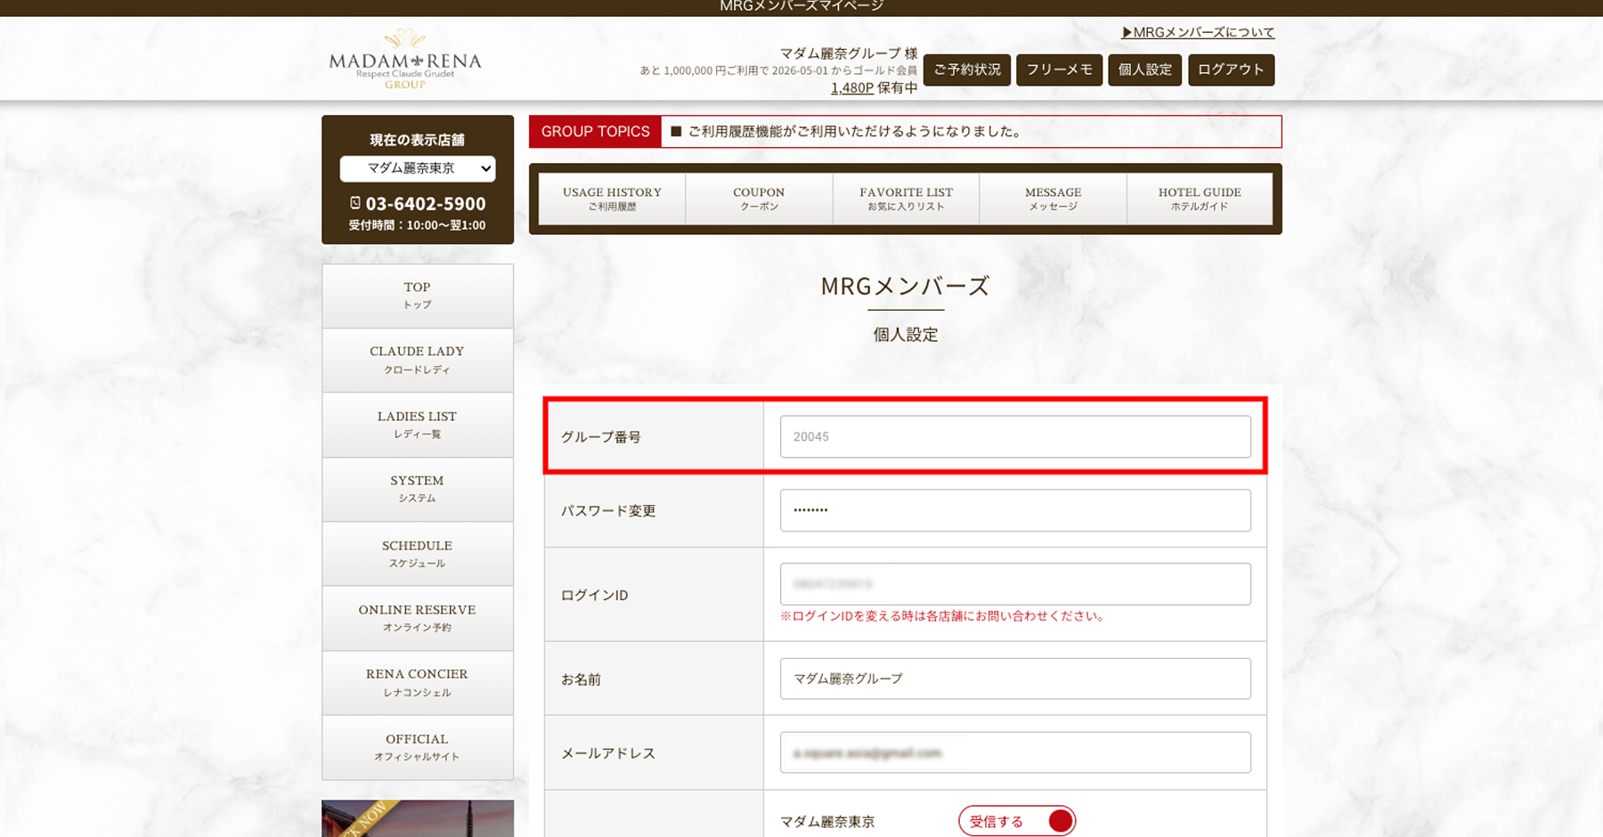Viewport: 1603px width, 837px height.
Task: Click the Madam Rena Group logo
Action: (405, 59)
